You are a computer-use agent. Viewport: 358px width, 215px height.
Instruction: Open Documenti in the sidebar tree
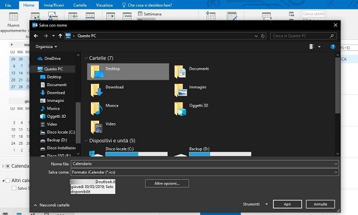[x=53, y=84]
